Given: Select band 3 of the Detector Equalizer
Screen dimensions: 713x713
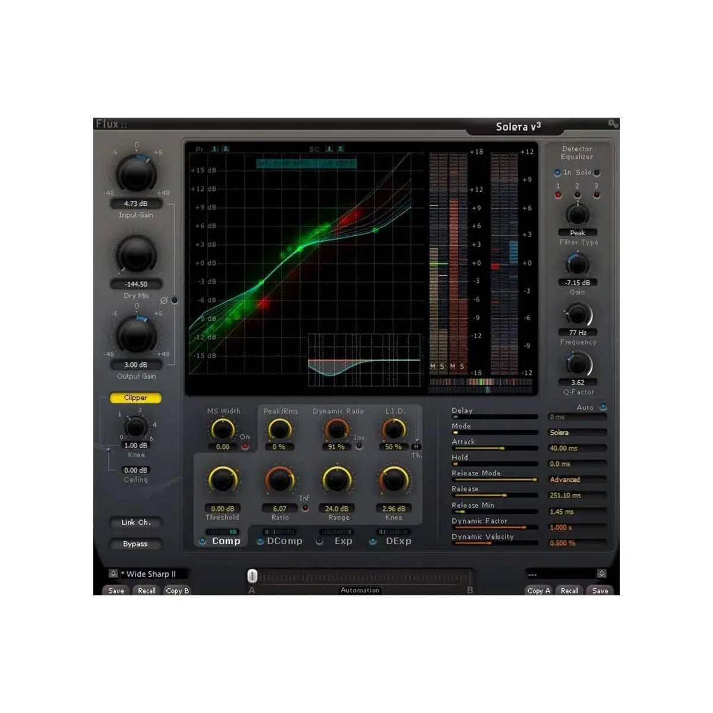Looking at the screenshot, I should pos(597,195).
